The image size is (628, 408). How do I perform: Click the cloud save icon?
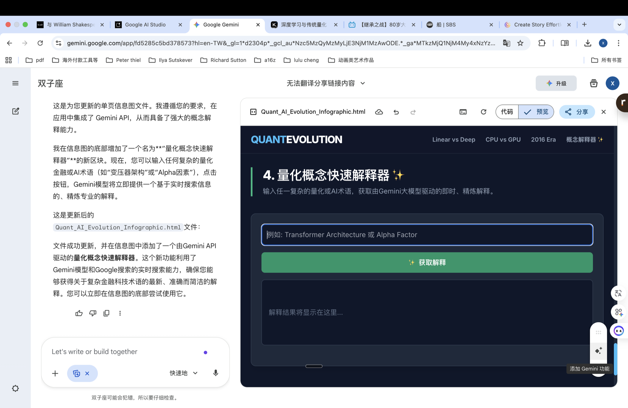tap(379, 112)
